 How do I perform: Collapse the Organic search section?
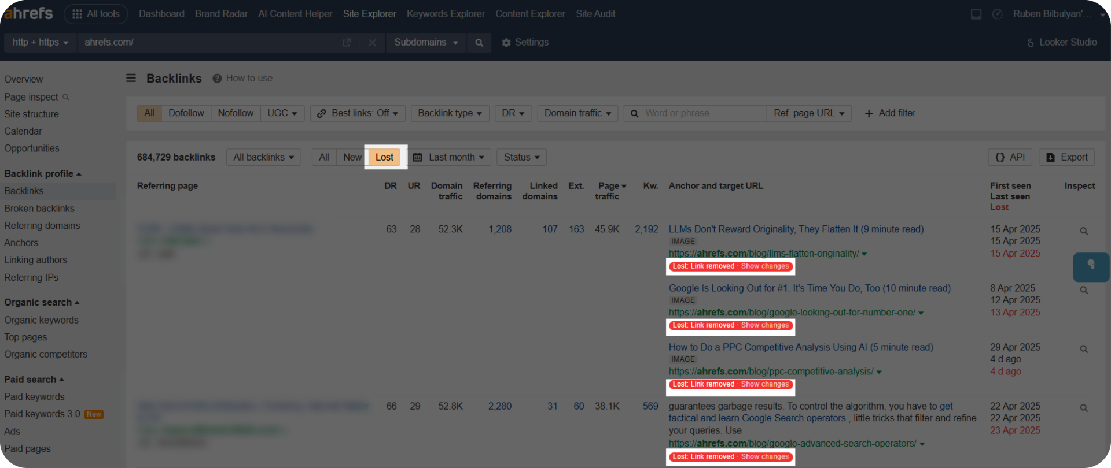click(x=42, y=302)
